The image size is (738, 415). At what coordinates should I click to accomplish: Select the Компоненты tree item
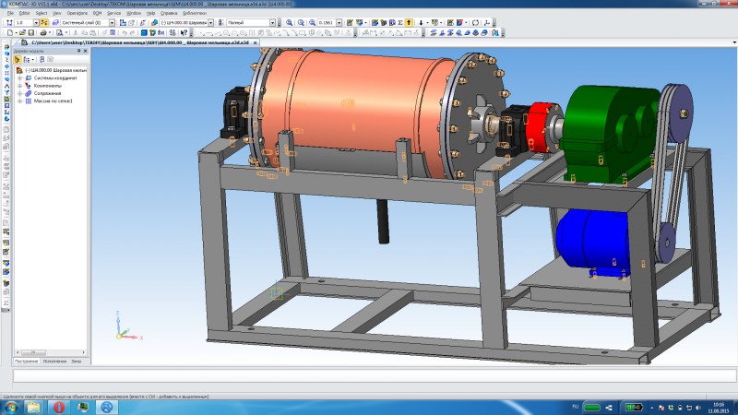pyautogui.click(x=48, y=86)
